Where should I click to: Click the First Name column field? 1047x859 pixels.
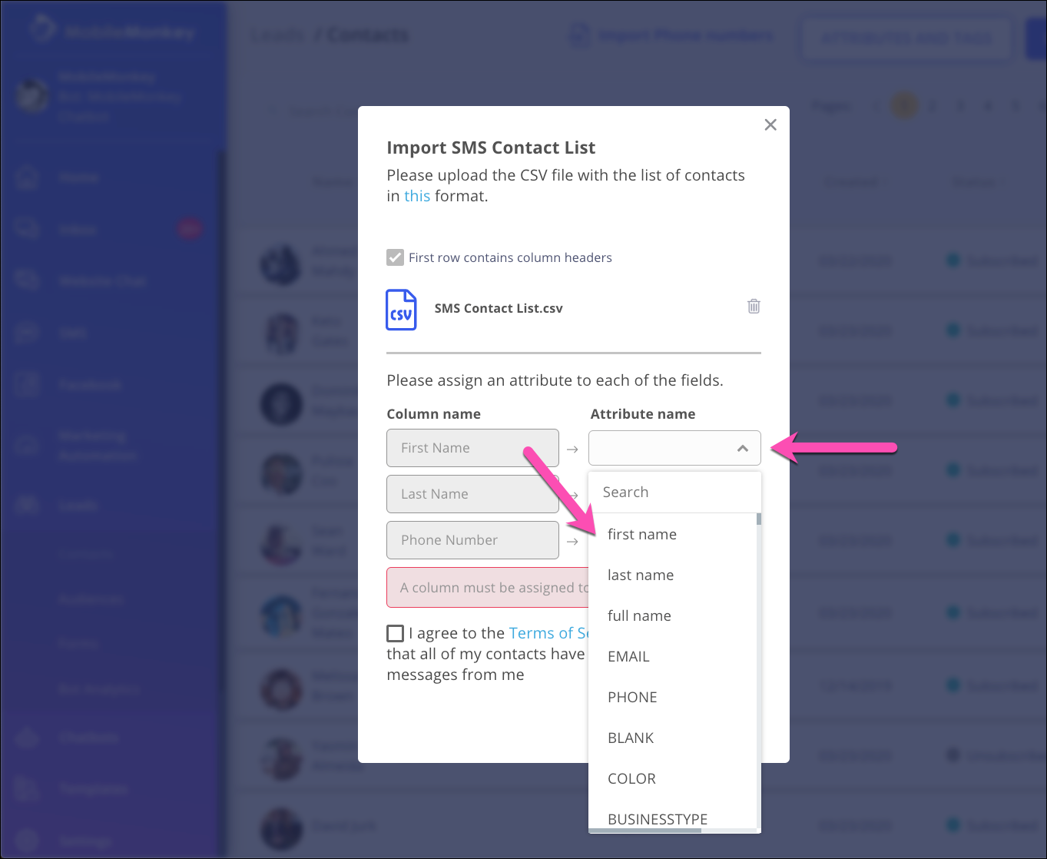click(x=472, y=448)
